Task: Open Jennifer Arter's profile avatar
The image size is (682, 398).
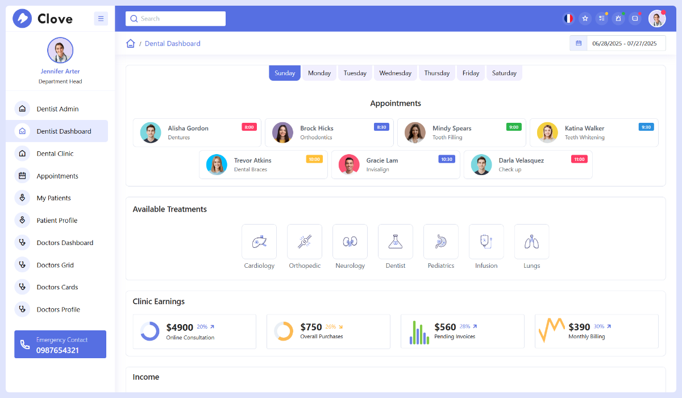Action: [60, 50]
